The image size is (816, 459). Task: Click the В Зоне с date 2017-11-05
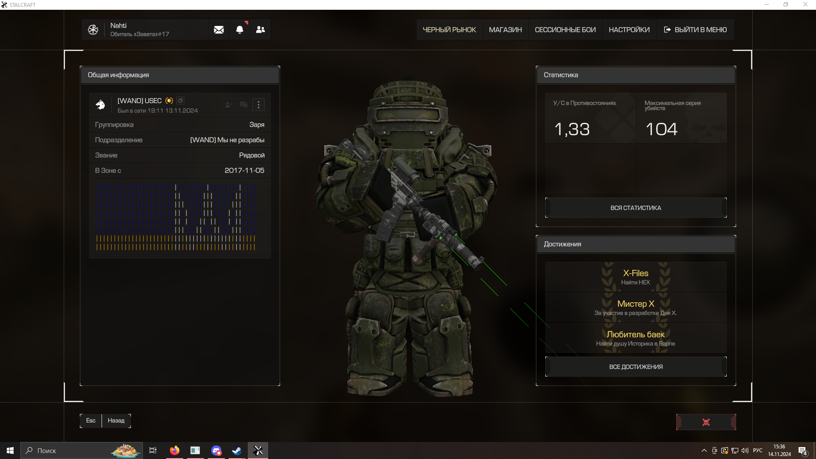pos(244,170)
